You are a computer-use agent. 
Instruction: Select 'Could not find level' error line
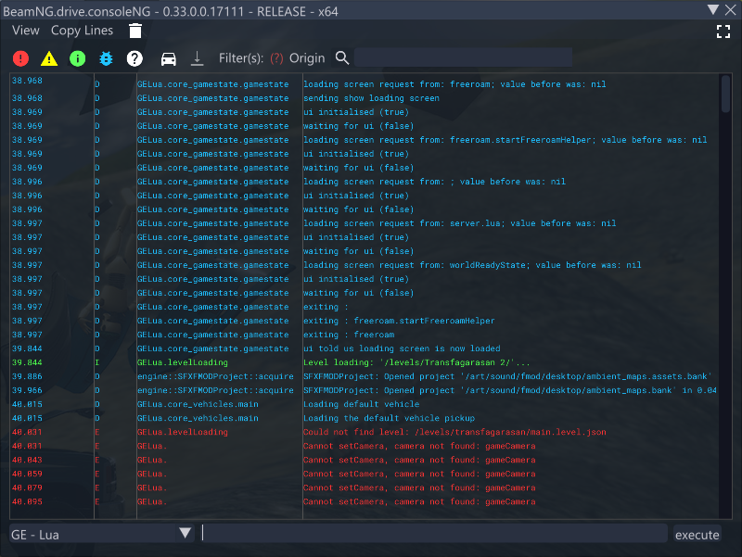point(454,432)
